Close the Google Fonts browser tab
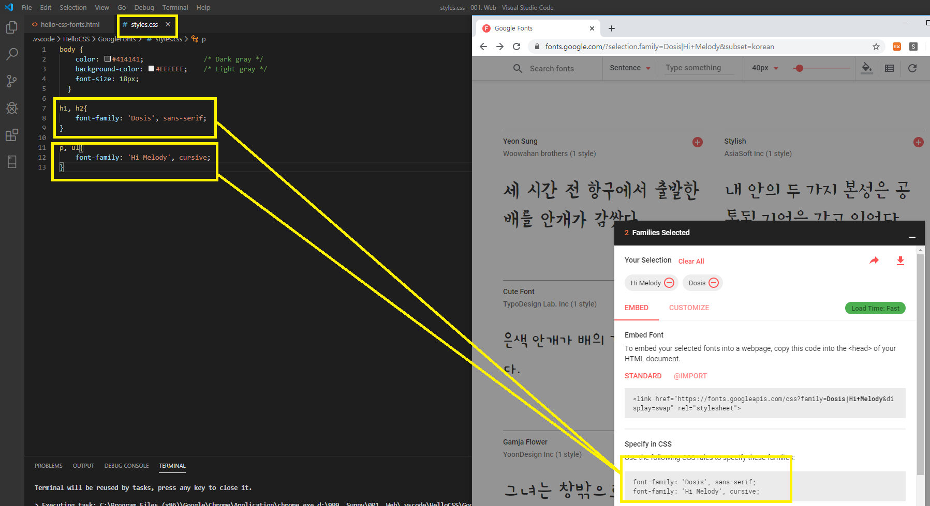 click(x=592, y=28)
